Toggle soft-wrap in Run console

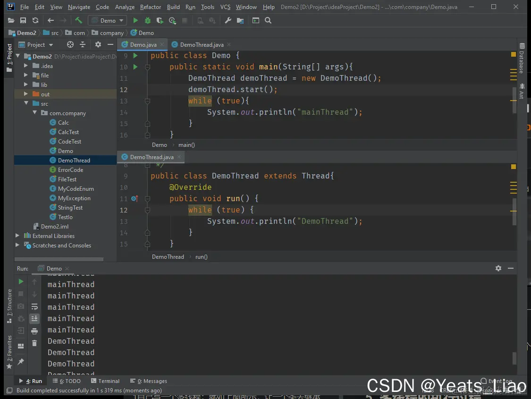34,306
